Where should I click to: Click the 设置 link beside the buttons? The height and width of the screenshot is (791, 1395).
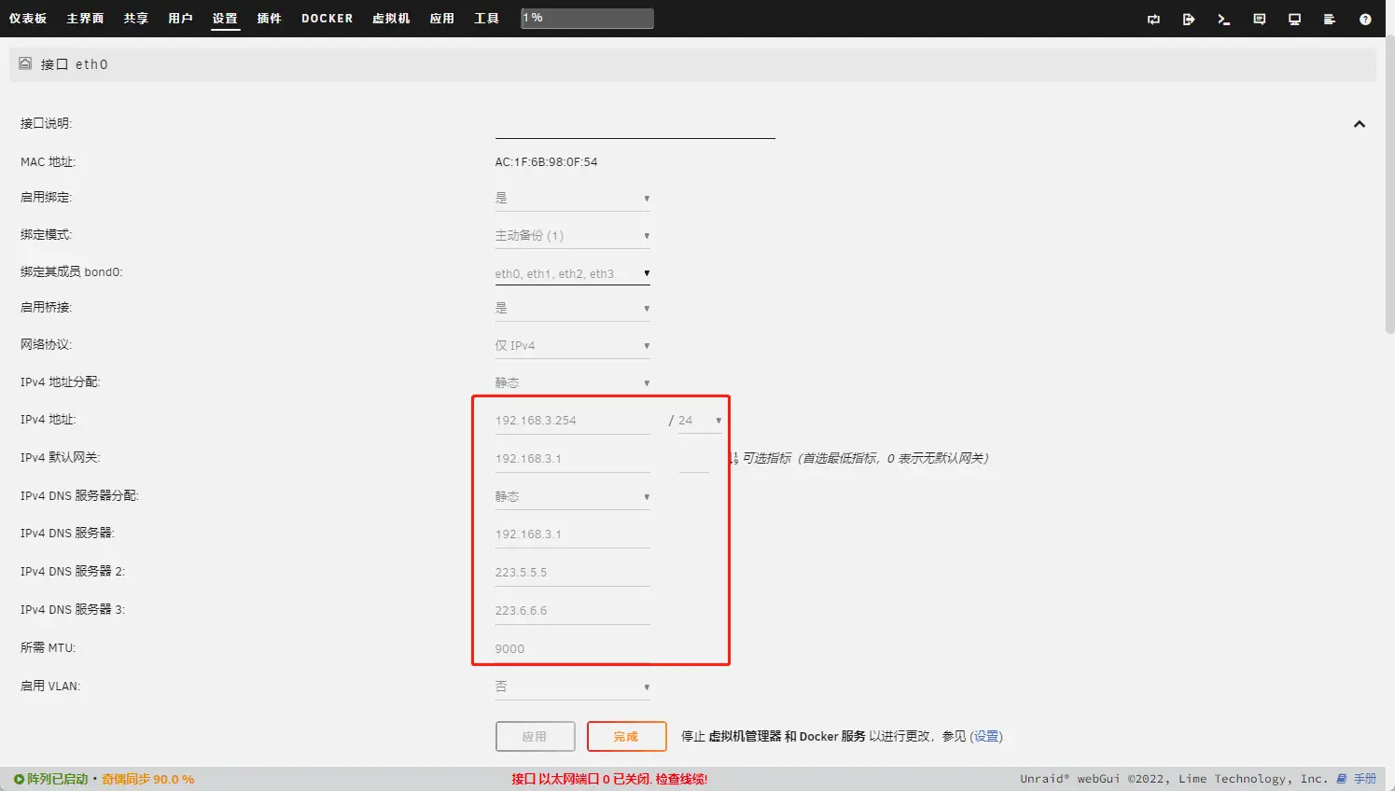986,736
